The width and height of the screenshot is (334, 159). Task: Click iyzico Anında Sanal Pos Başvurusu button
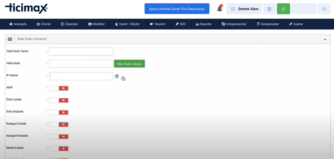click(x=177, y=9)
